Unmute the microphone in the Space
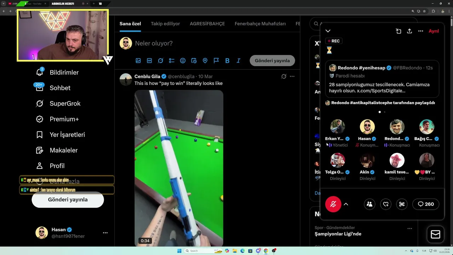453x255 pixels. 333,204
